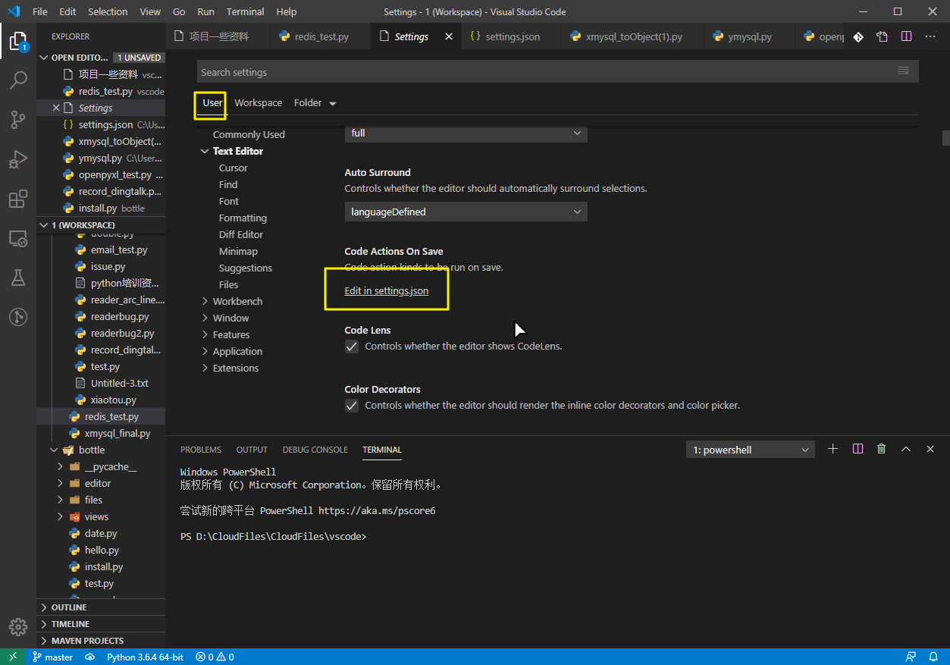The height and width of the screenshot is (665, 950).
Task: Open the Test flask view
Action: pyautogui.click(x=18, y=278)
